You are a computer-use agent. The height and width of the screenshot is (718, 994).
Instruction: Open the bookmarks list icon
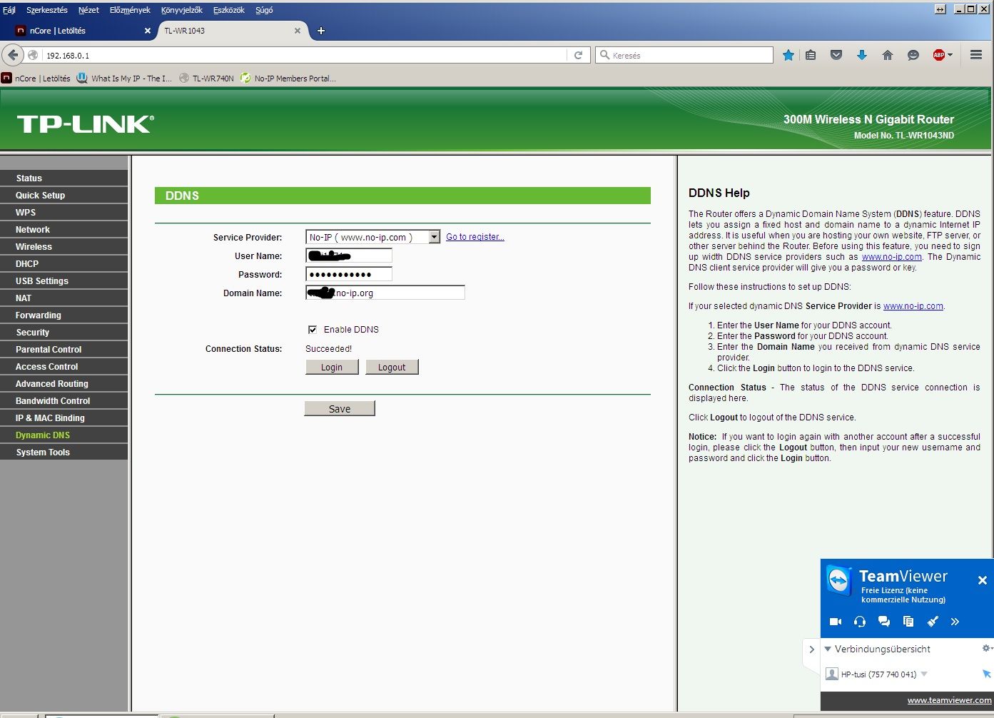(811, 55)
